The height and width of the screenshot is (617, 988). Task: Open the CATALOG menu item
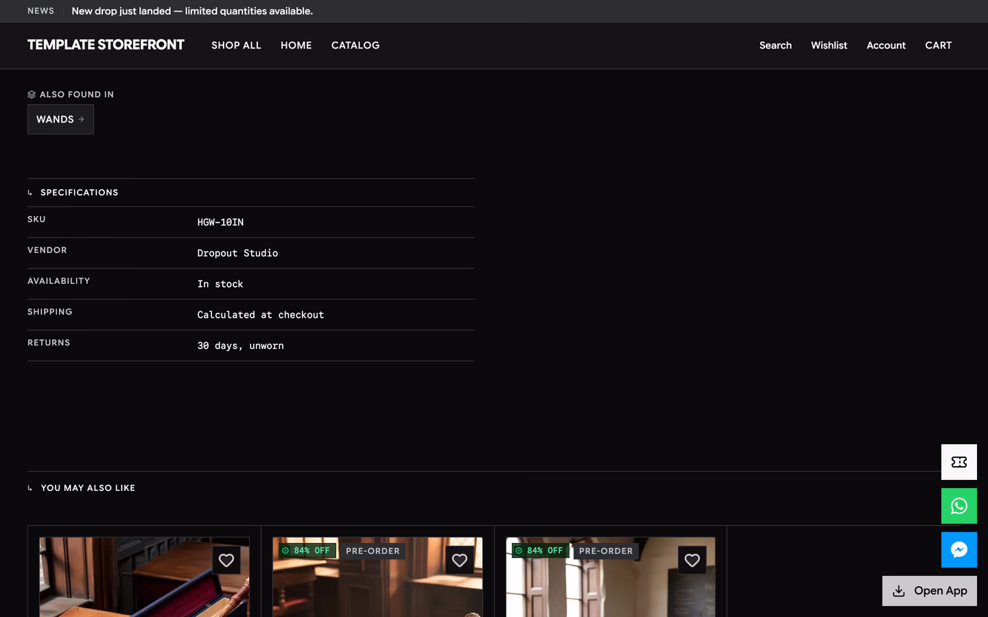click(355, 45)
